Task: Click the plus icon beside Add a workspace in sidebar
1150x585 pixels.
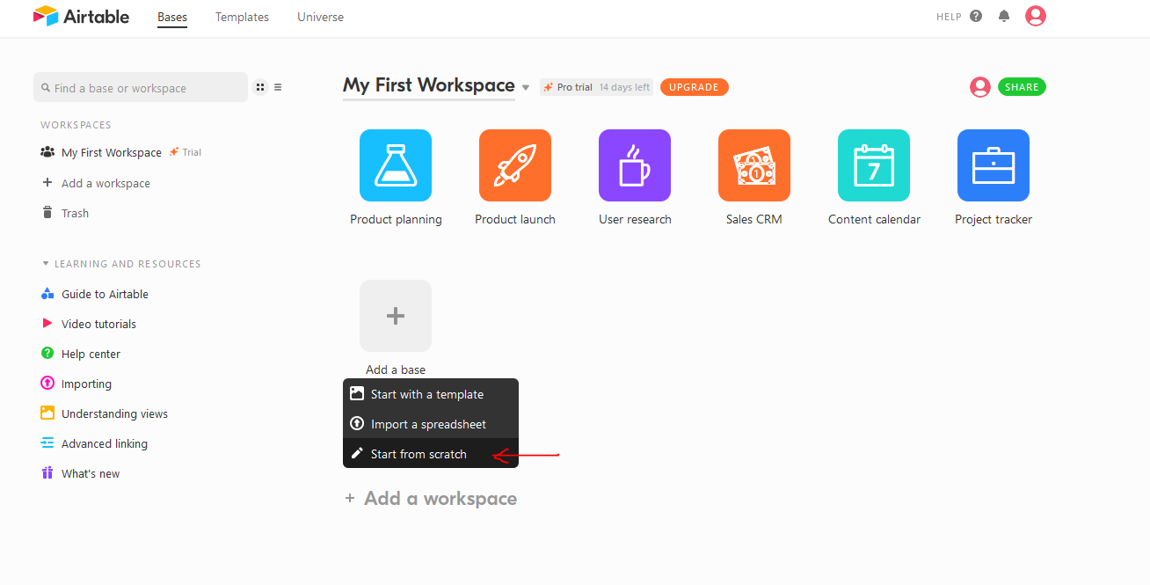Action: coord(47,183)
